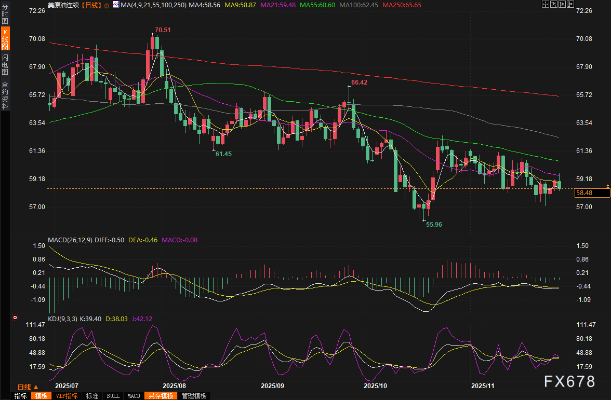Select the BULL indicator template

113,396
